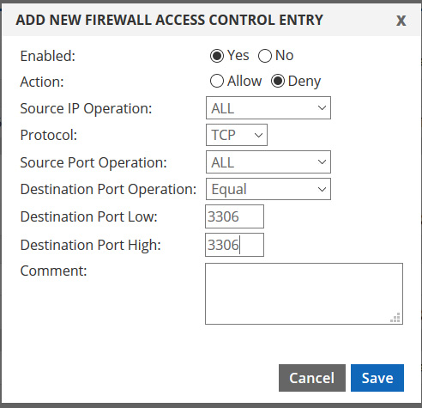Open the Protocol TCP dropdown
This screenshot has width=422, height=408.
237,135
